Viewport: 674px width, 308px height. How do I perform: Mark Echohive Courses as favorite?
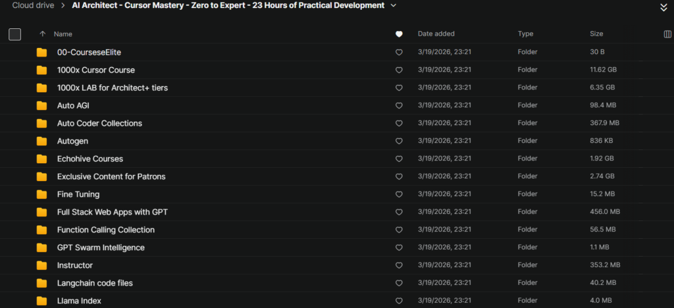[399, 159]
